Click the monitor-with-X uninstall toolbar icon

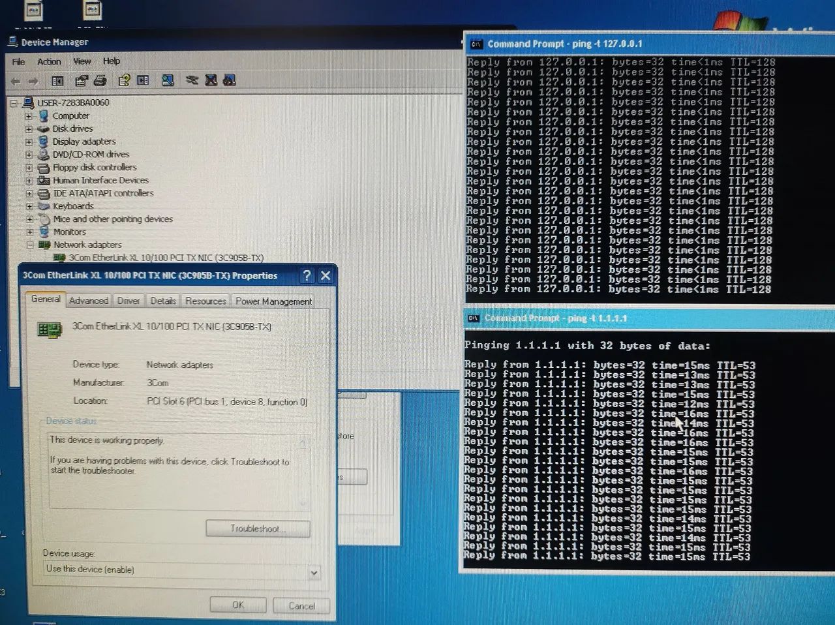(211, 80)
